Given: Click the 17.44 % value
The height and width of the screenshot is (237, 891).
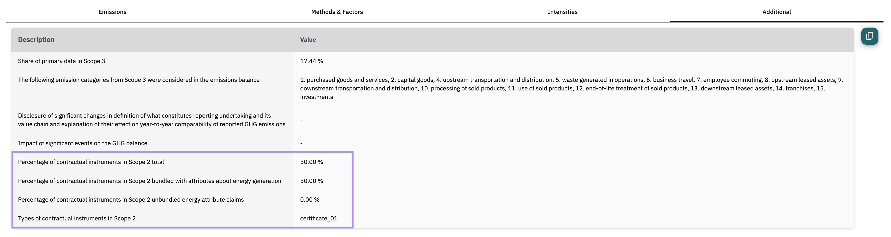Looking at the screenshot, I should [311, 61].
